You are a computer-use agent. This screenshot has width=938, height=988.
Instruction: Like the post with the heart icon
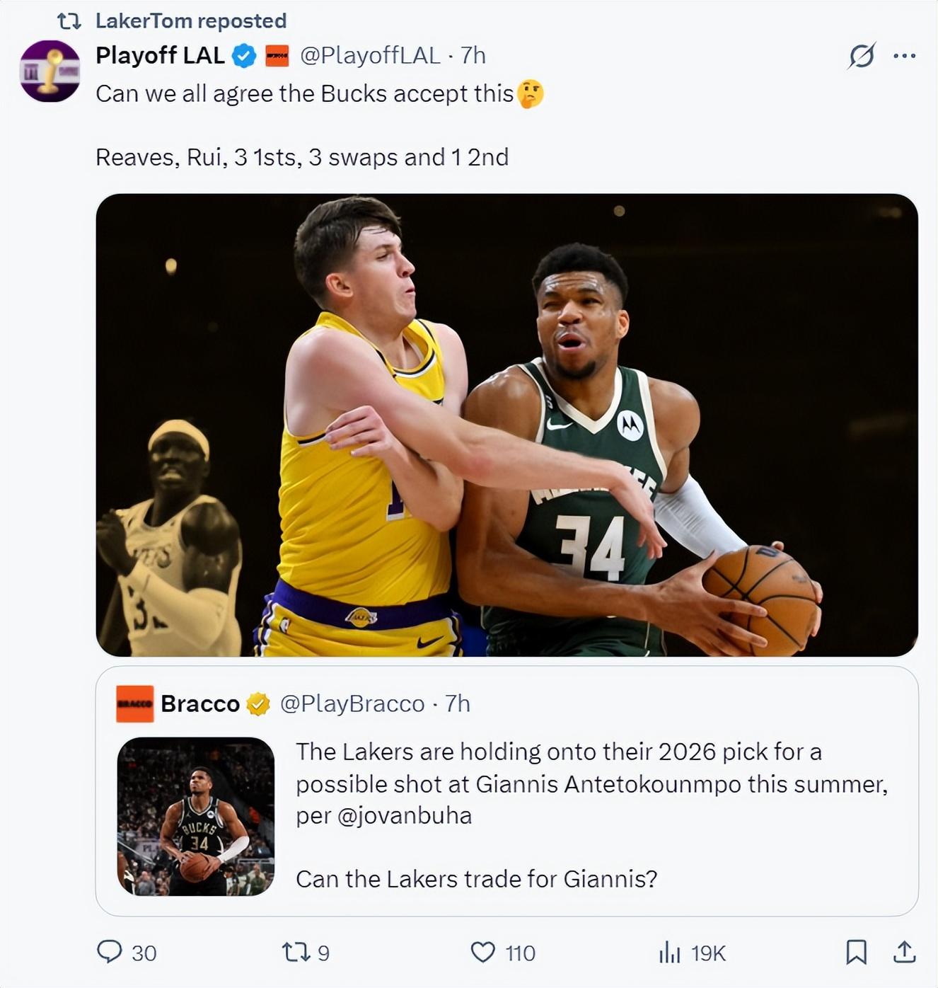(x=483, y=952)
